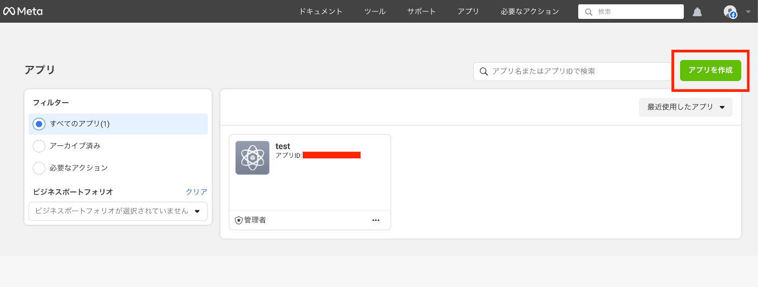Click the アプリID label on test card
This screenshot has height=287, width=758.
coord(289,155)
